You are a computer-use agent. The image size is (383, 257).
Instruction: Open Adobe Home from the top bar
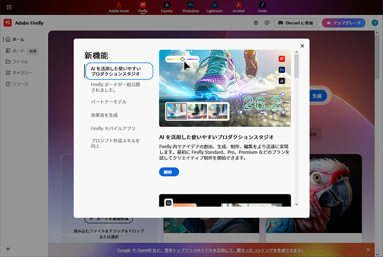click(x=119, y=7)
